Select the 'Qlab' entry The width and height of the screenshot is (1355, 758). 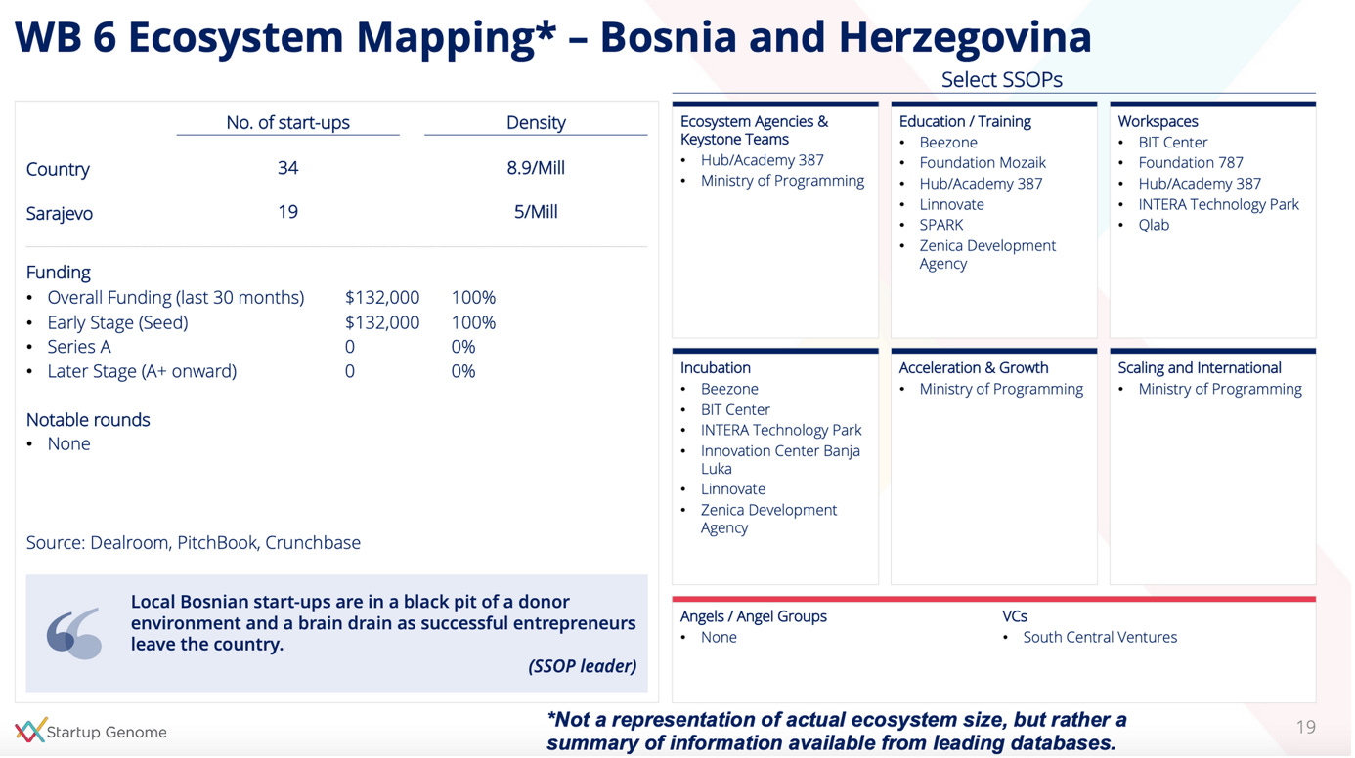(1154, 225)
